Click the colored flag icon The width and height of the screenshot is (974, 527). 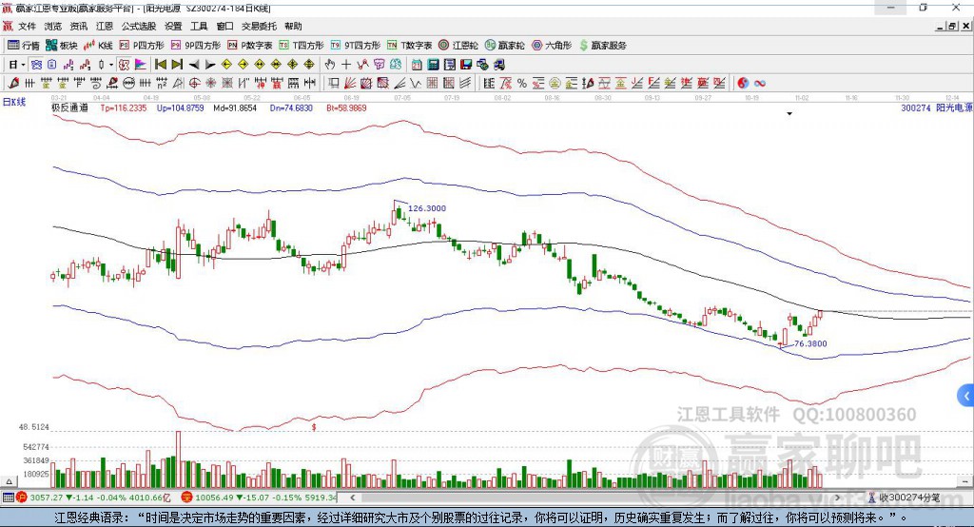[x=141, y=65]
